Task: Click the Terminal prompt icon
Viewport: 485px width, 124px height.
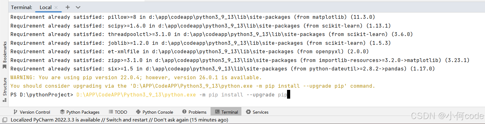Action: click(x=217, y=112)
